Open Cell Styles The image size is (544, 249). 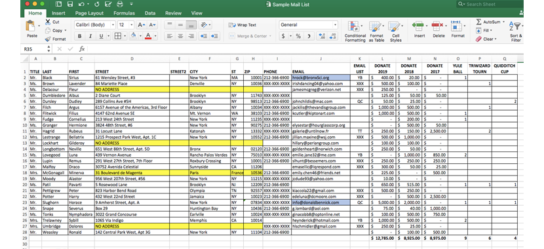pyautogui.click(x=395, y=31)
